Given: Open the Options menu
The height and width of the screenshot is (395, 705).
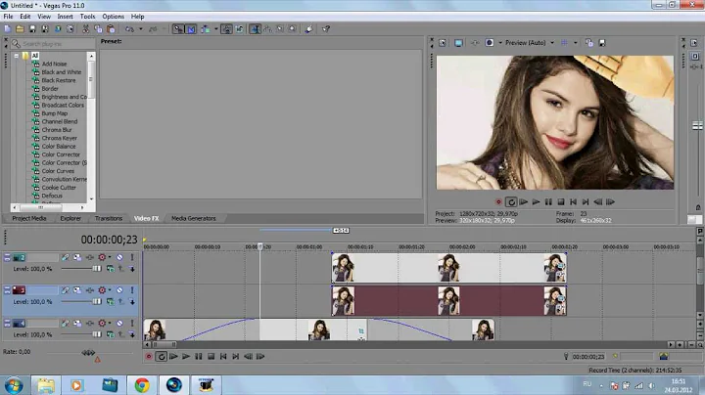Looking at the screenshot, I should tap(114, 17).
